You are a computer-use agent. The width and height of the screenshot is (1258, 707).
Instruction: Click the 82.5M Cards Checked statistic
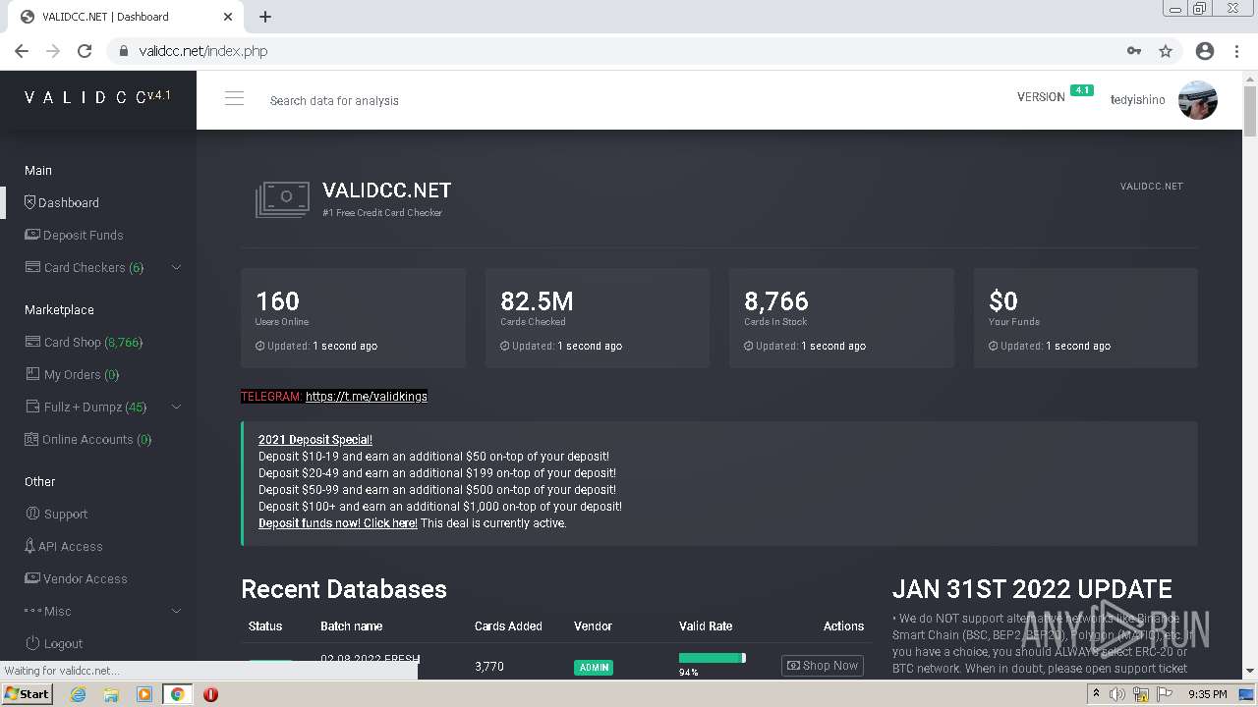(598, 318)
